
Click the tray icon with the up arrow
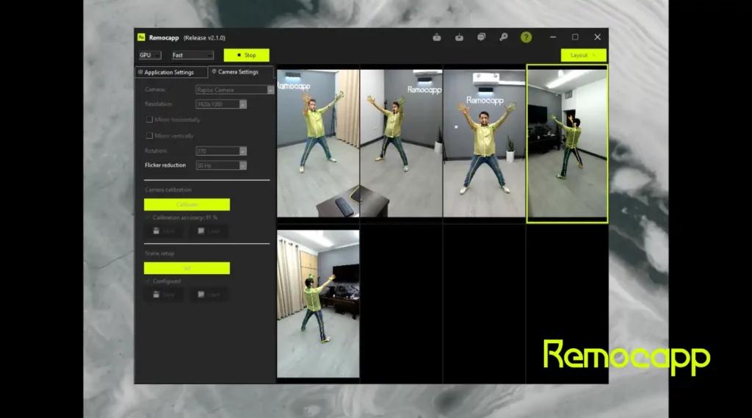click(437, 37)
